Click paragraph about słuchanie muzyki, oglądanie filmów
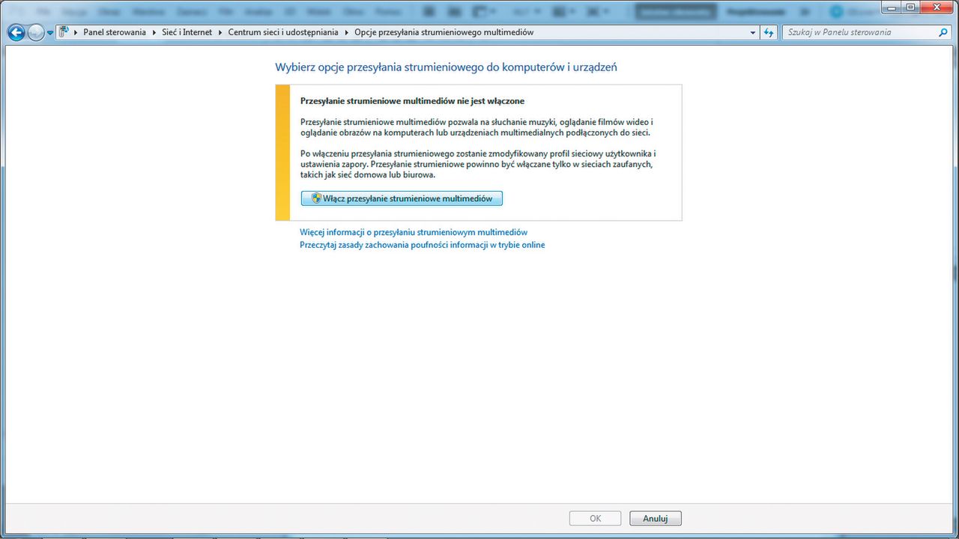The image size is (959, 539). pos(477,127)
